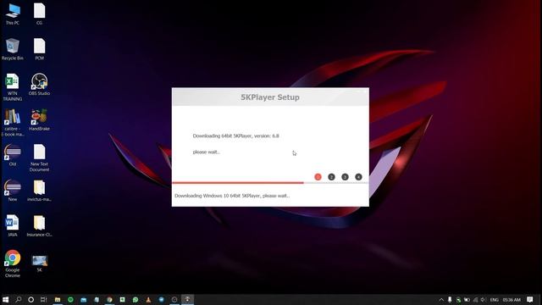The image size is (542, 305).
Task: Open VLC cone icon on taskbar
Action: tap(148, 299)
